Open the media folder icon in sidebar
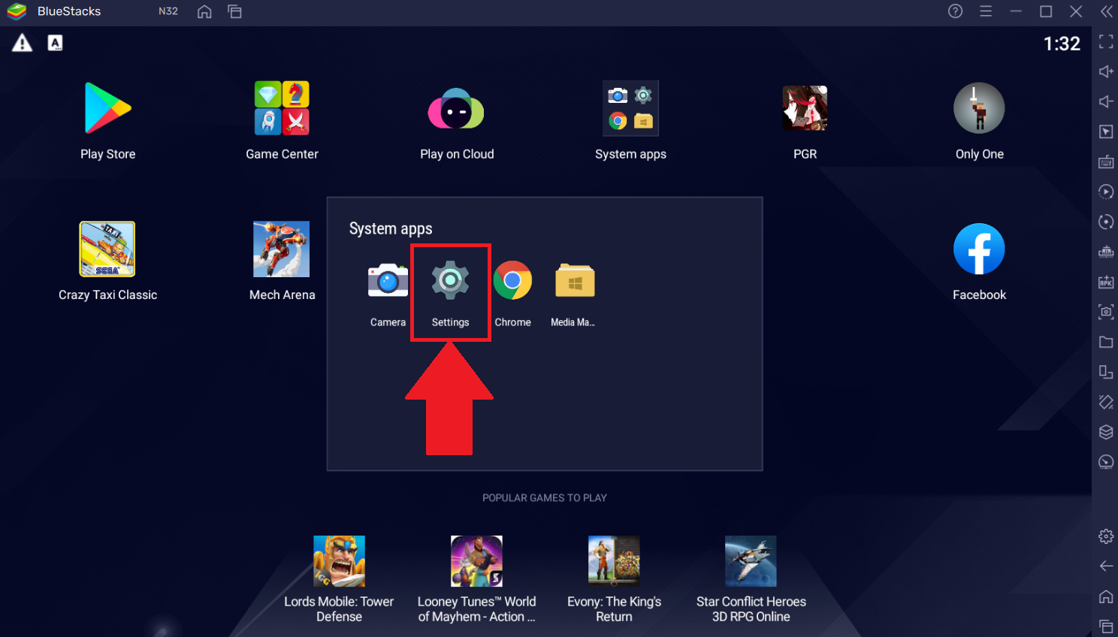The width and height of the screenshot is (1118, 637). coord(1106,342)
